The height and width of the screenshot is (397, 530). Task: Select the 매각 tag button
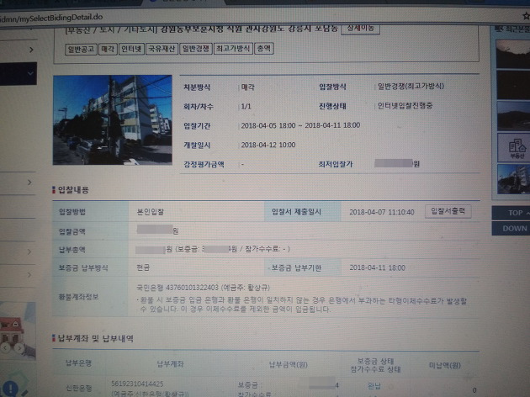pos(108,50)
